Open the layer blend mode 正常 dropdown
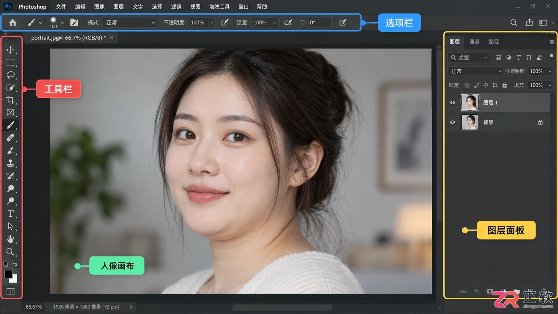The height and width of the screenshot is (314, 558). tap(475, 71)
